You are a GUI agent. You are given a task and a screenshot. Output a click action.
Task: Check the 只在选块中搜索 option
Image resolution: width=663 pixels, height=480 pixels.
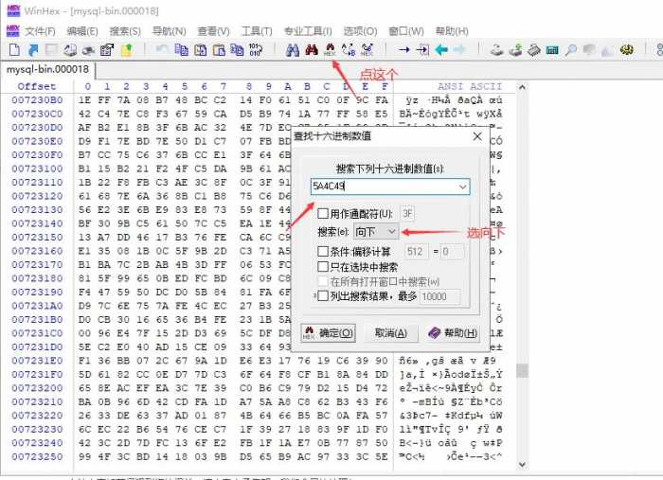pyautogui.click(x=323, y=267)
